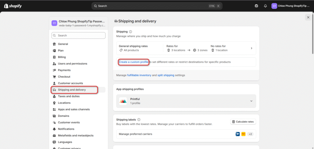The image size is (314, 149).
Task: Click the Domains icon in sidebar
Action: [x=54, y=116]
